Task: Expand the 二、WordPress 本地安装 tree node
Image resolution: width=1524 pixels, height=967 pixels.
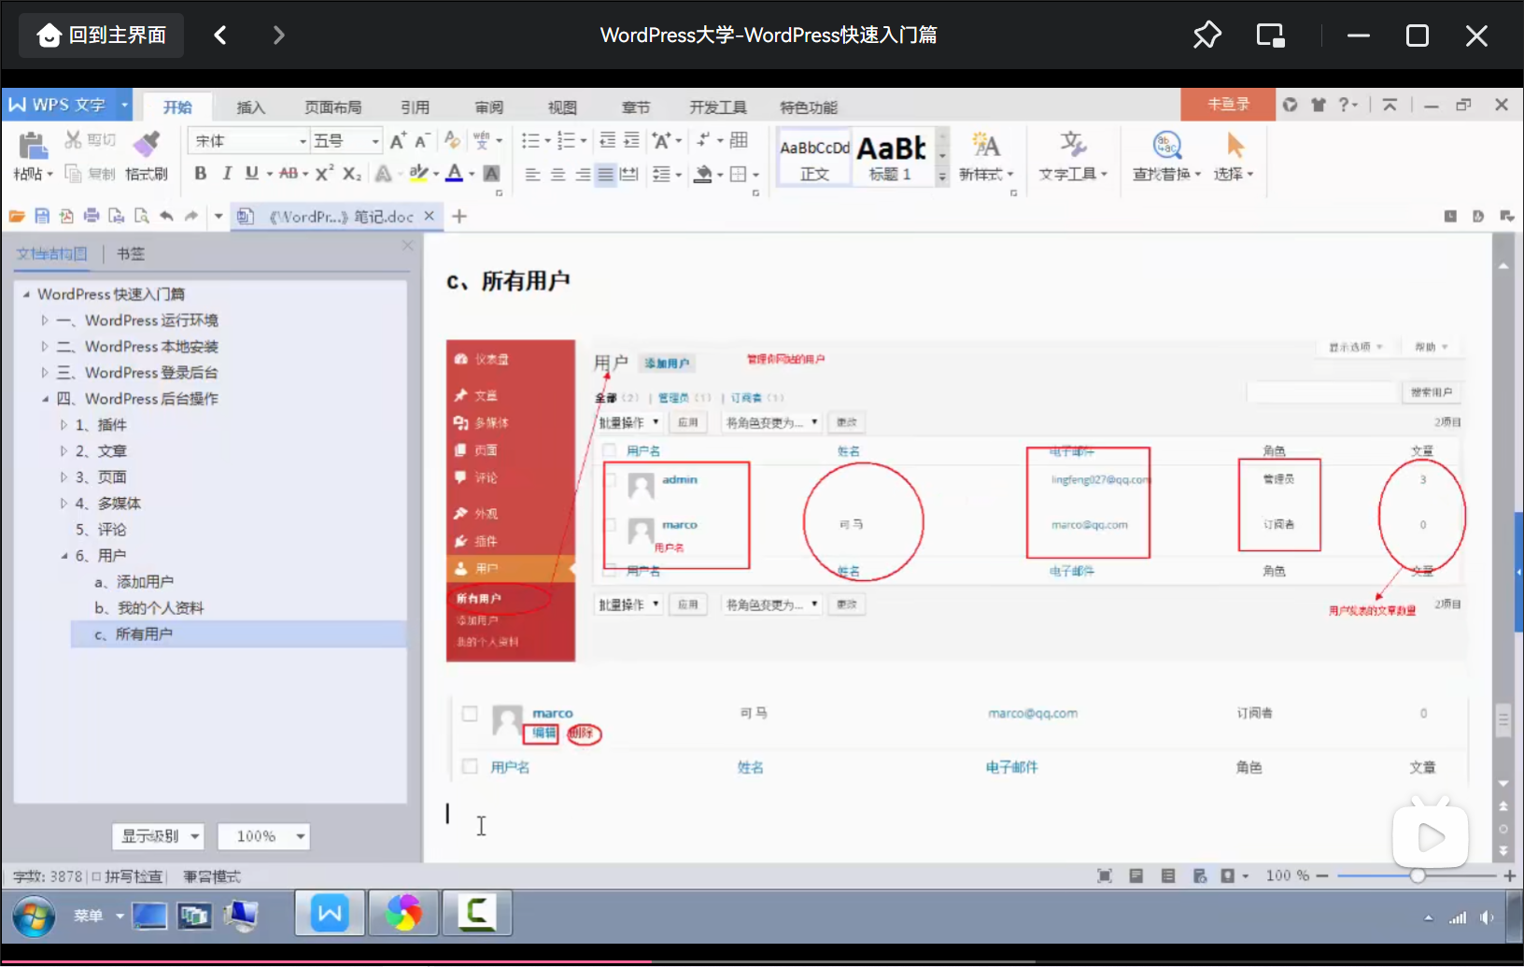Action: pos(44,347)
